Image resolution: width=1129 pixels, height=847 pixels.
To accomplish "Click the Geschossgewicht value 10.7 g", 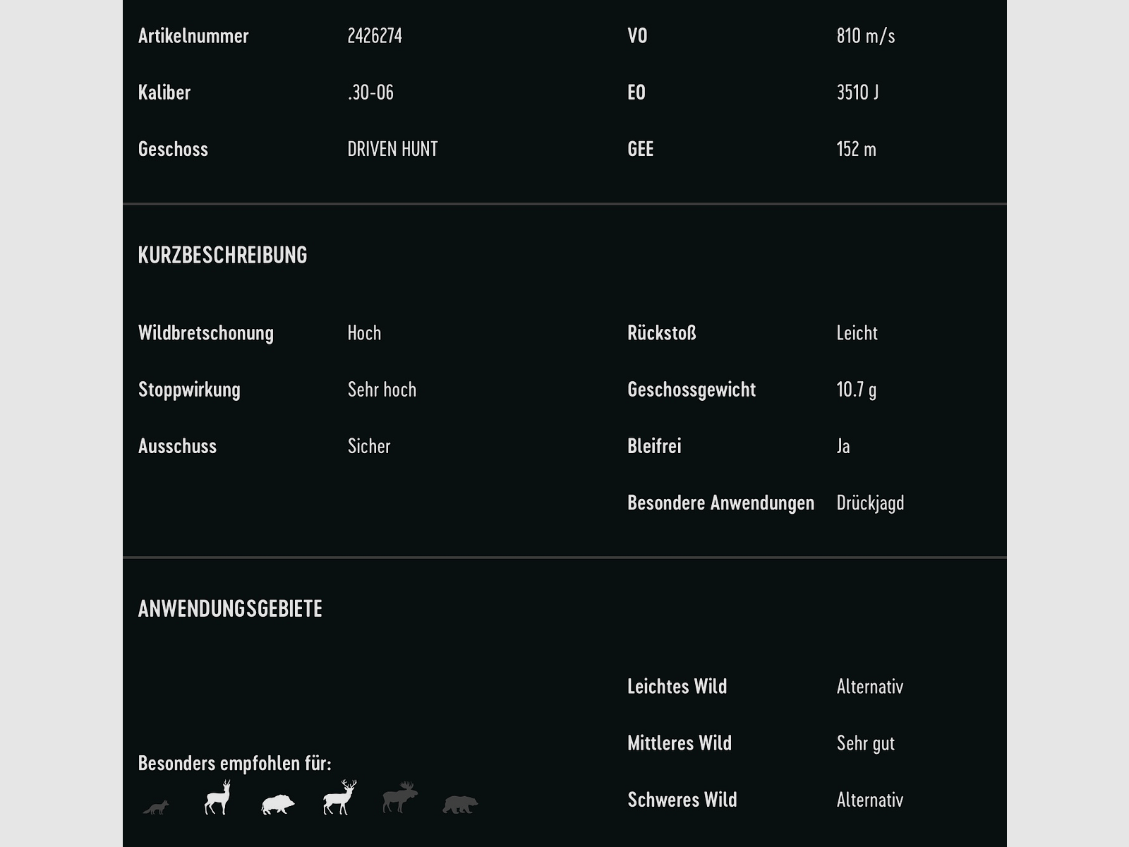I will (x=857, y=390).
